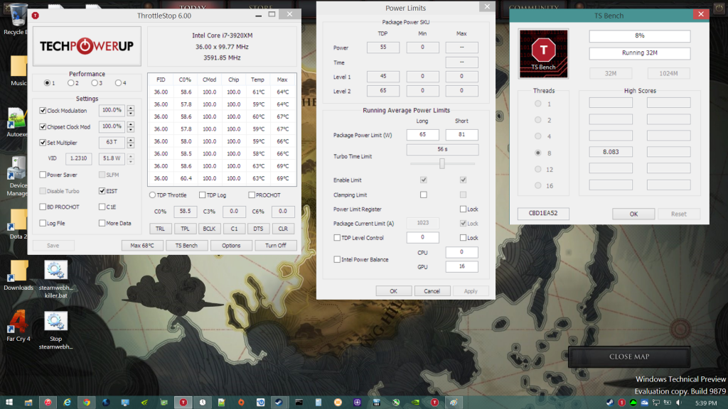The width and height of the screenshot is (728, 409).
Task: Enable the C1E checkbox
Action: coord(102,207)
